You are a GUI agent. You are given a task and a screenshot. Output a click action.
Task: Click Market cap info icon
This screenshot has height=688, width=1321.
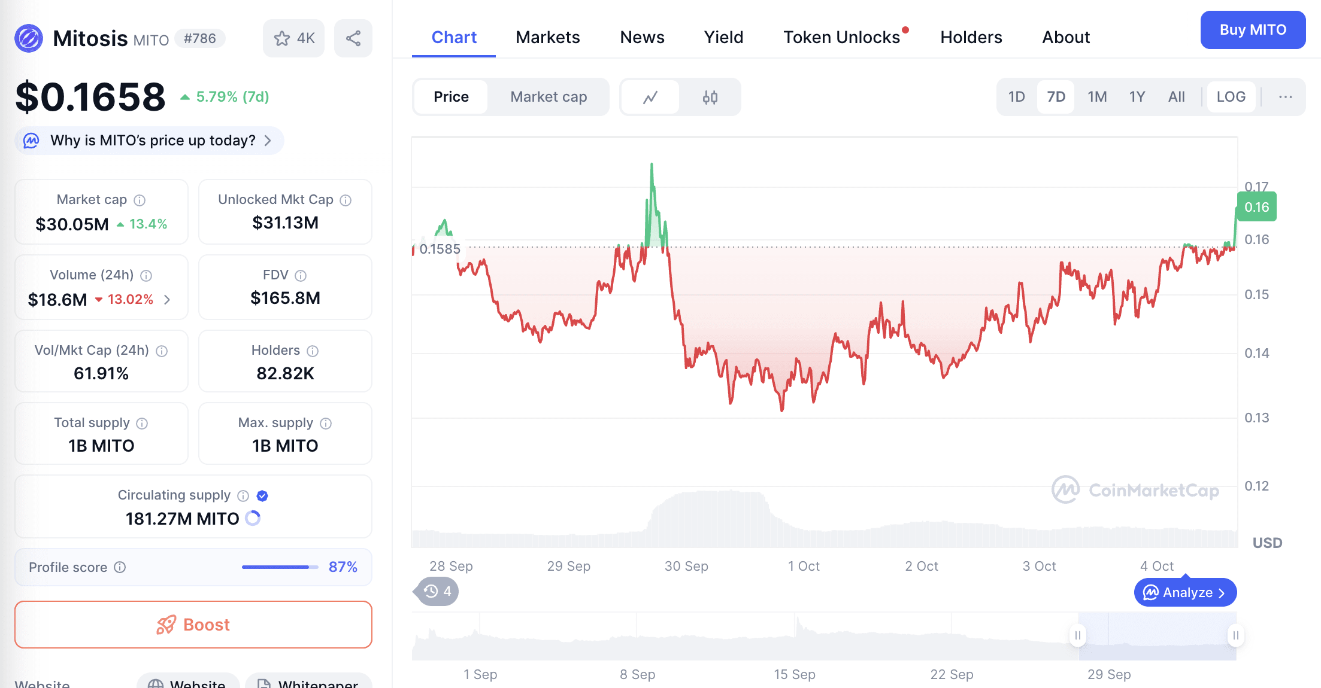(140, 200)
